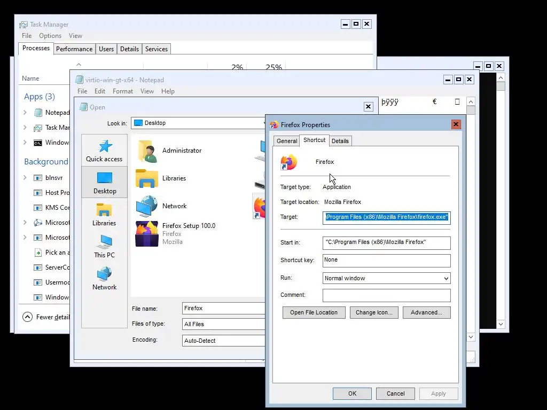Screen dimensions: 547x410
Task: Confirm Firefox Properties with OK
Action: click(352, 393)
